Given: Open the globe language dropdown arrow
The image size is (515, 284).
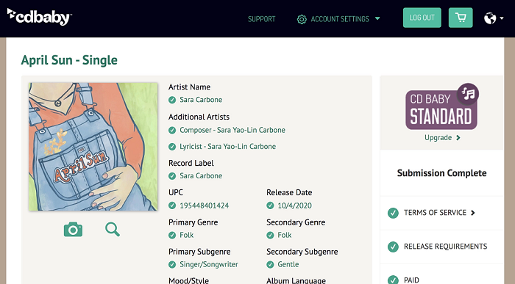Looking at the screenshot, I should 502,18.
